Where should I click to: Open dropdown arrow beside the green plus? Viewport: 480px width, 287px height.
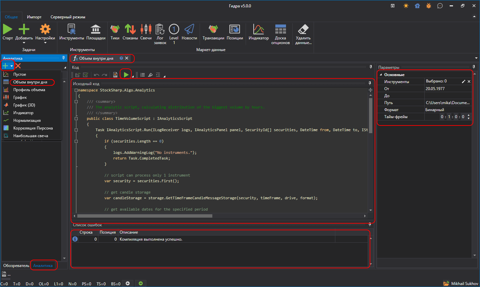pyautogui.click(x=12, y=66)
